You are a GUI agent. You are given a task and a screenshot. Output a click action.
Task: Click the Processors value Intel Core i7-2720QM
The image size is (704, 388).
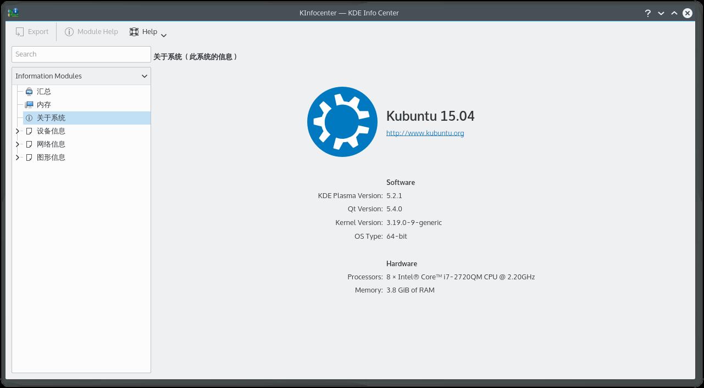pos(461,277)
